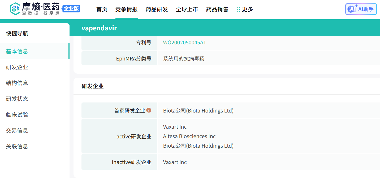Jump to 关联信息 sidebar entry
This screenshot has height=178, width=380.
[17, 146]
